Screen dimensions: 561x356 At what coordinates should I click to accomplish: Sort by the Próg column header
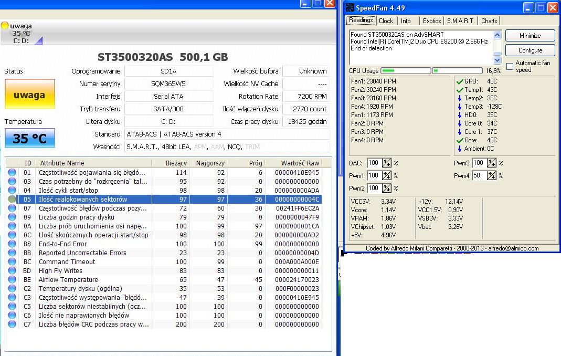[x=247, y=163]
